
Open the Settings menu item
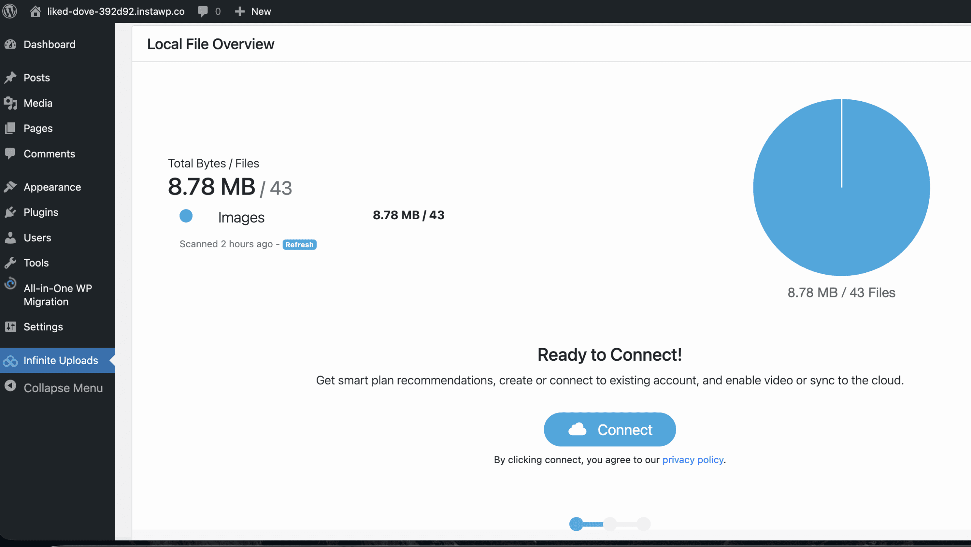tap(43, 327)
